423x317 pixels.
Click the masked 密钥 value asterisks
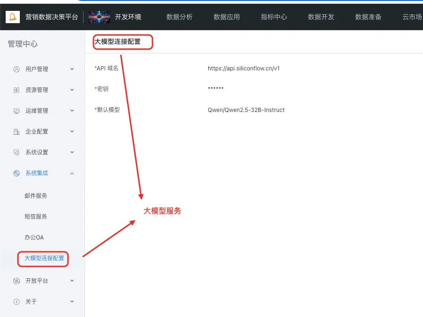coord(216,88)
